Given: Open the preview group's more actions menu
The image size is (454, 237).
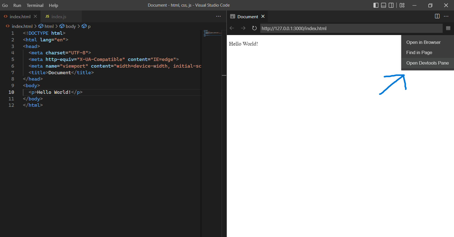Looking at the screenshot, I should [x=446, y=16].
